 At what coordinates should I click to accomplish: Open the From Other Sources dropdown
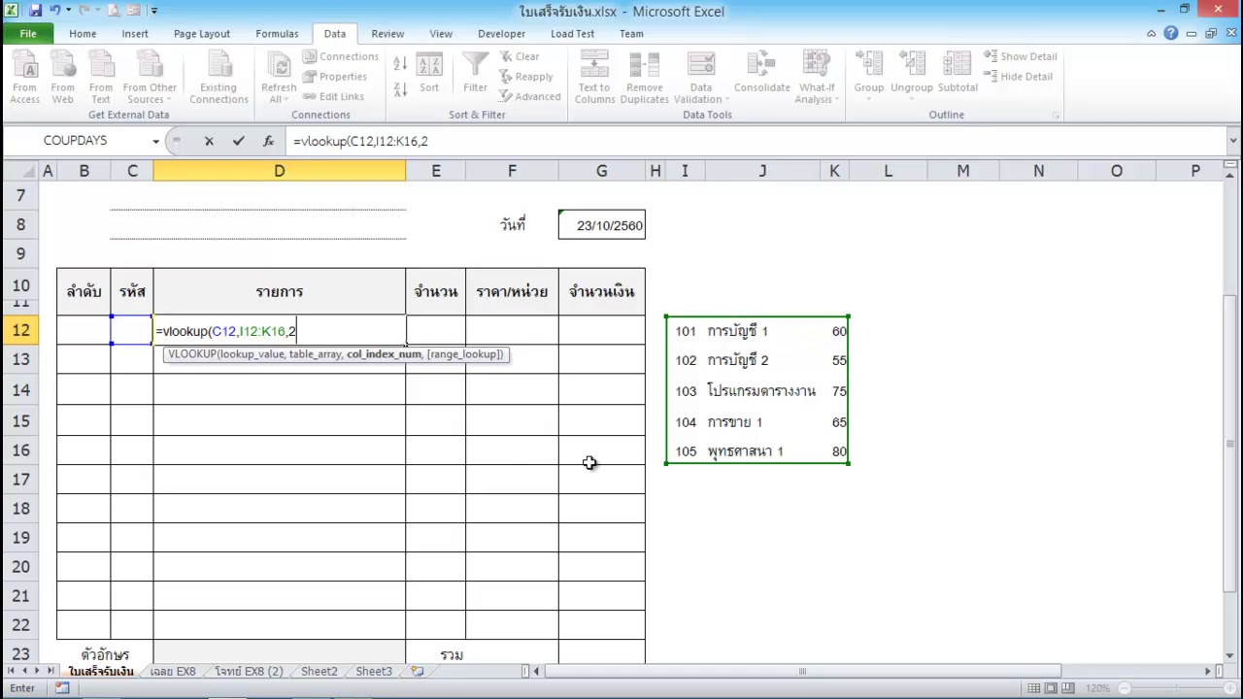tap(150, 77)
